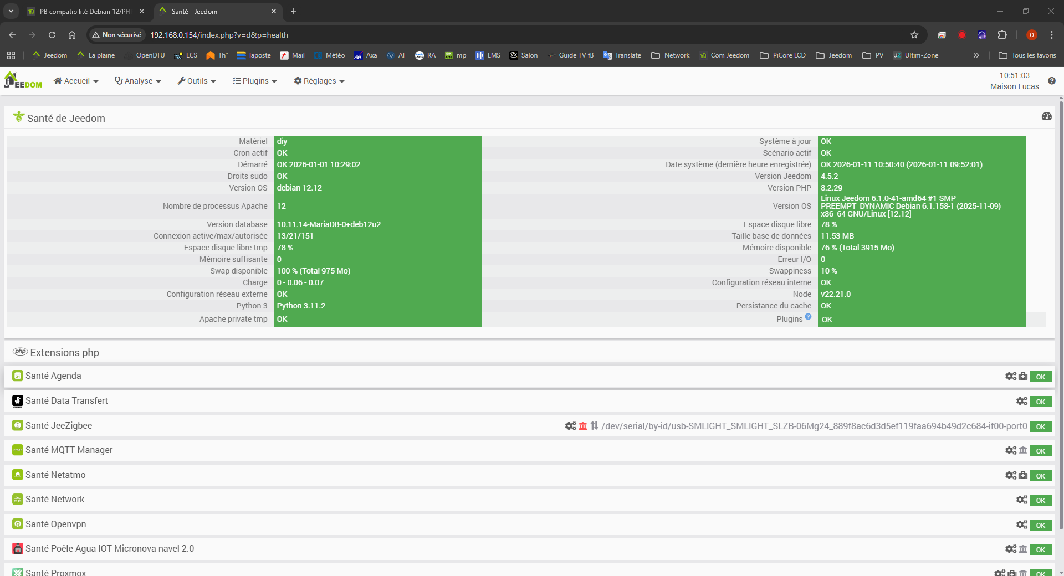Screen dimensions: 1064x576
Task: Reload the page with the refresh icon
Action: pos(52,35)
